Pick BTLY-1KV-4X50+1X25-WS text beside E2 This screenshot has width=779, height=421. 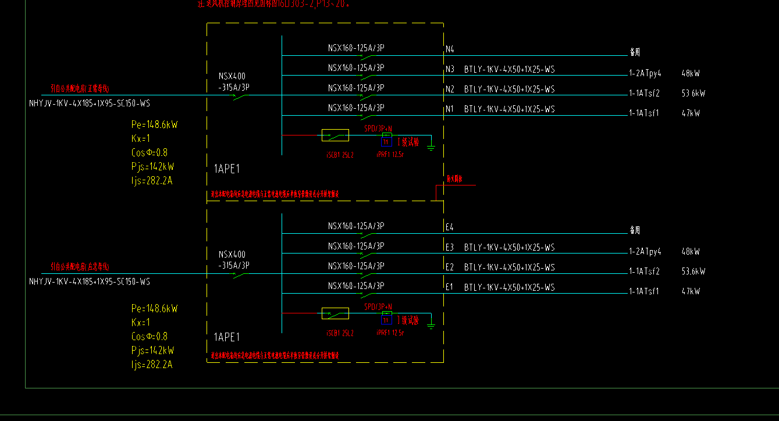click(510, 267)
